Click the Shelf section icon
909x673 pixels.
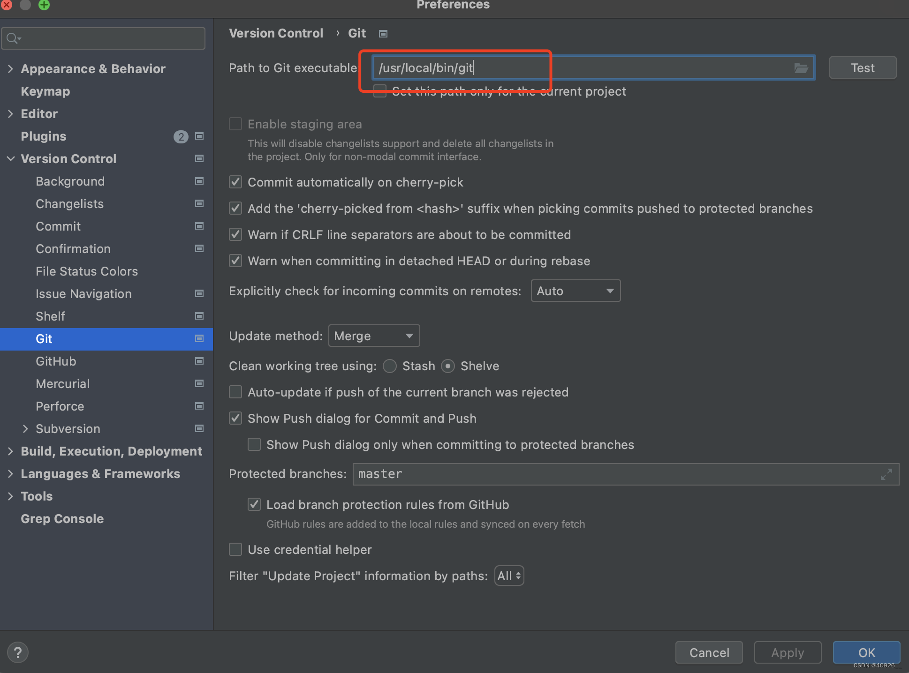(x=200, y=316)
